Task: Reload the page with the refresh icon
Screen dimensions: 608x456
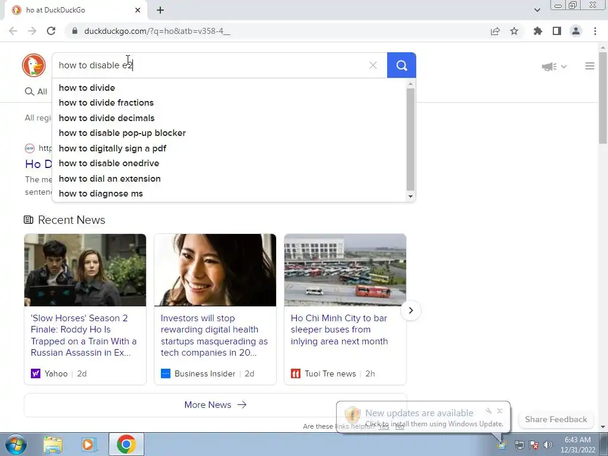Action: click(51, 31)
